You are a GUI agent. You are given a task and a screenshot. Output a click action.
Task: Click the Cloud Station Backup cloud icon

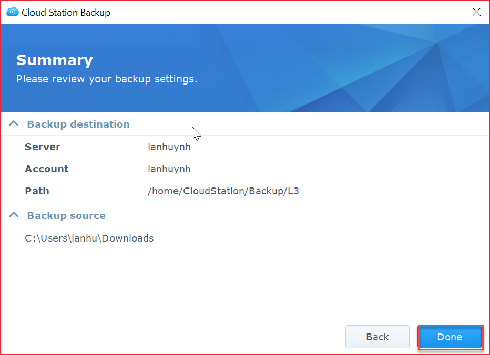click(12, 12)
